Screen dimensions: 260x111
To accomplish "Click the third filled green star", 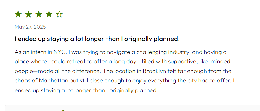I will [39, 14].
